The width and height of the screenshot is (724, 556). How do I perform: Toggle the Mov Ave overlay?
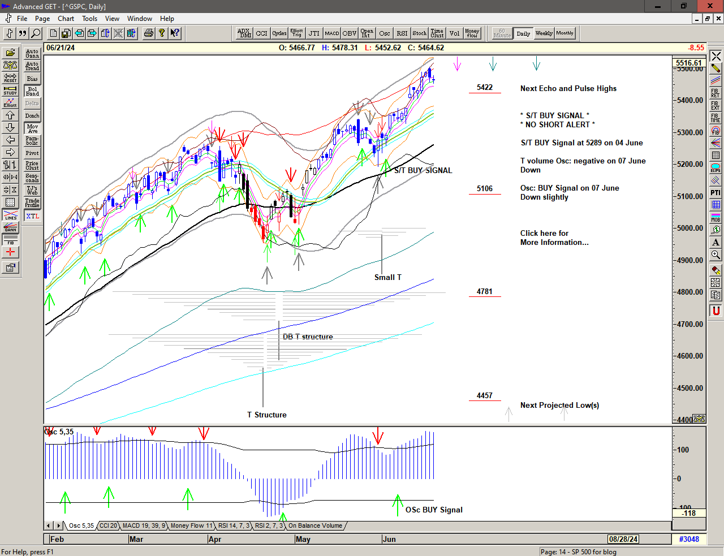pos(32,128)
